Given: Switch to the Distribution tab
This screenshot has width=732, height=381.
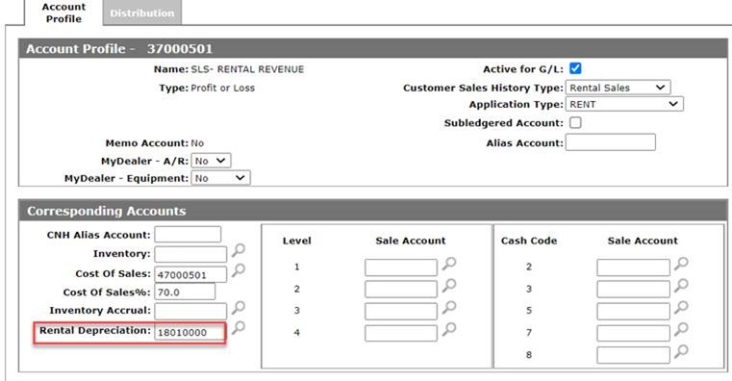Looking at the screenshot, I should (x=142, y=13).
